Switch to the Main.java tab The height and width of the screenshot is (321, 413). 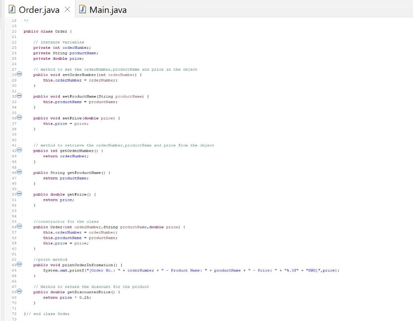[x=107, y=9]
